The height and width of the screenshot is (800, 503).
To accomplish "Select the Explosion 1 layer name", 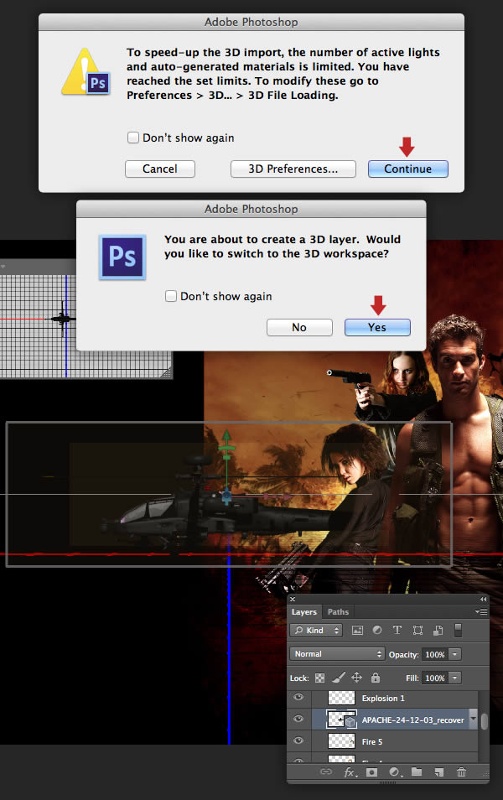I will pos(383,698).
